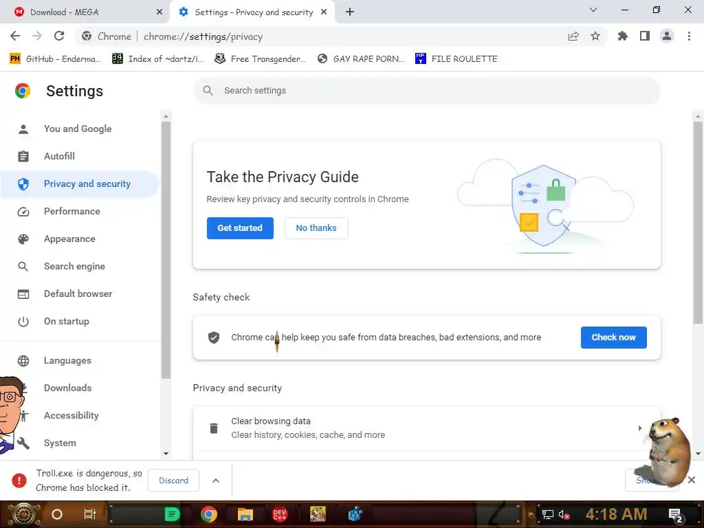
Task: Click Get started on Privacy Guide
Action: 240,228
